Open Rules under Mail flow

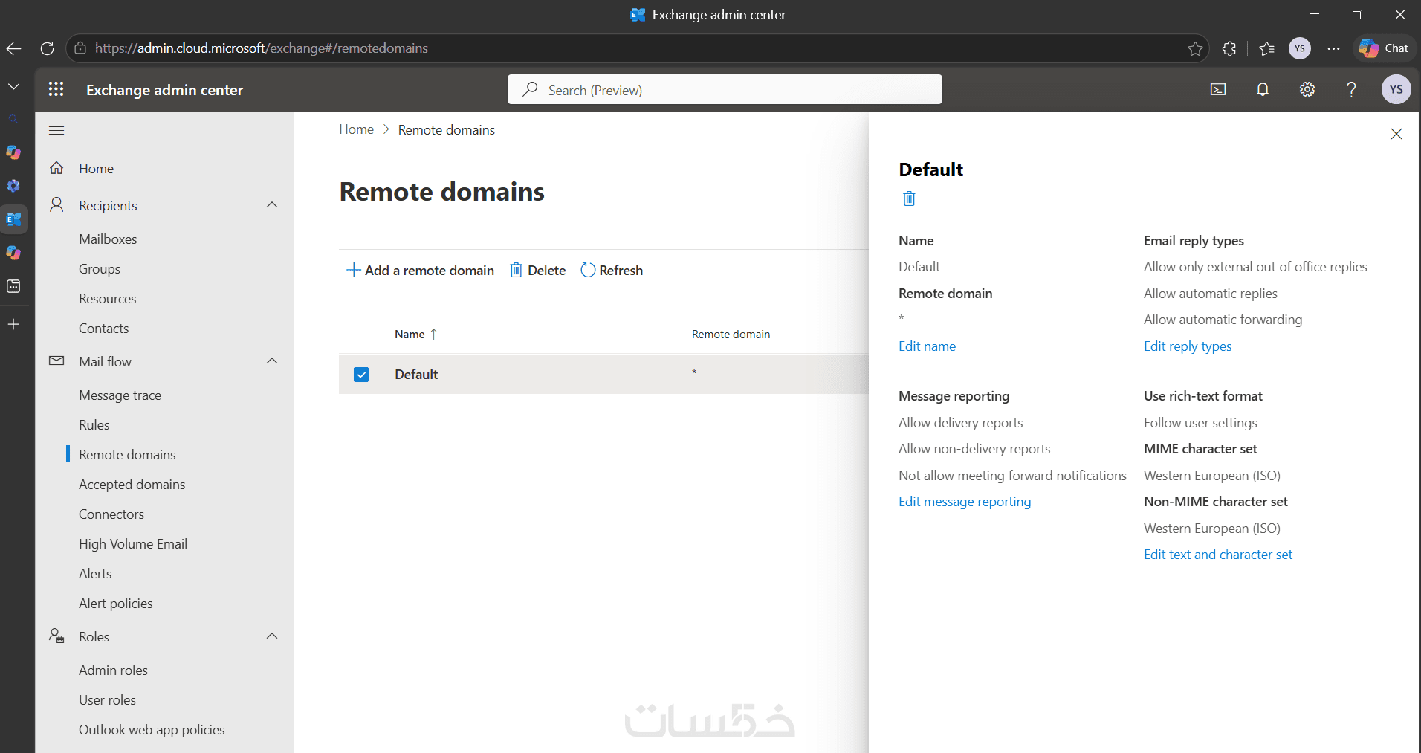click(x=94, y=425)
